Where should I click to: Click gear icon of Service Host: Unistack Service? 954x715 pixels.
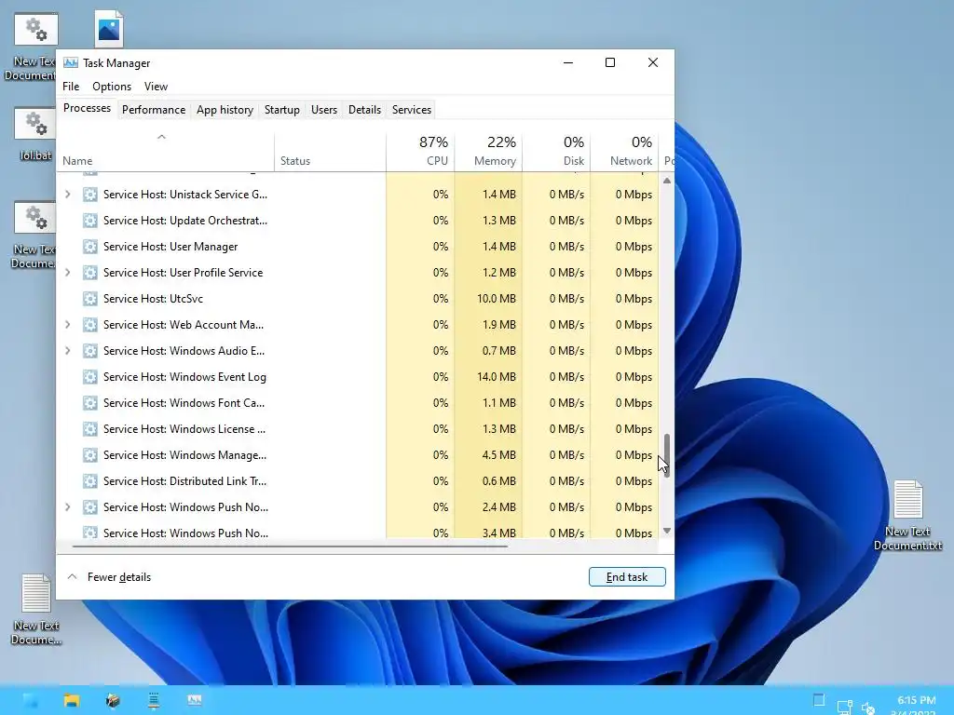tap(90, 195)
